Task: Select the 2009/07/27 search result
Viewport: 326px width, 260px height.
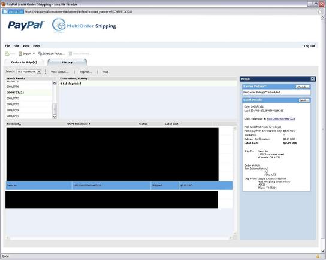Action: 29,116
